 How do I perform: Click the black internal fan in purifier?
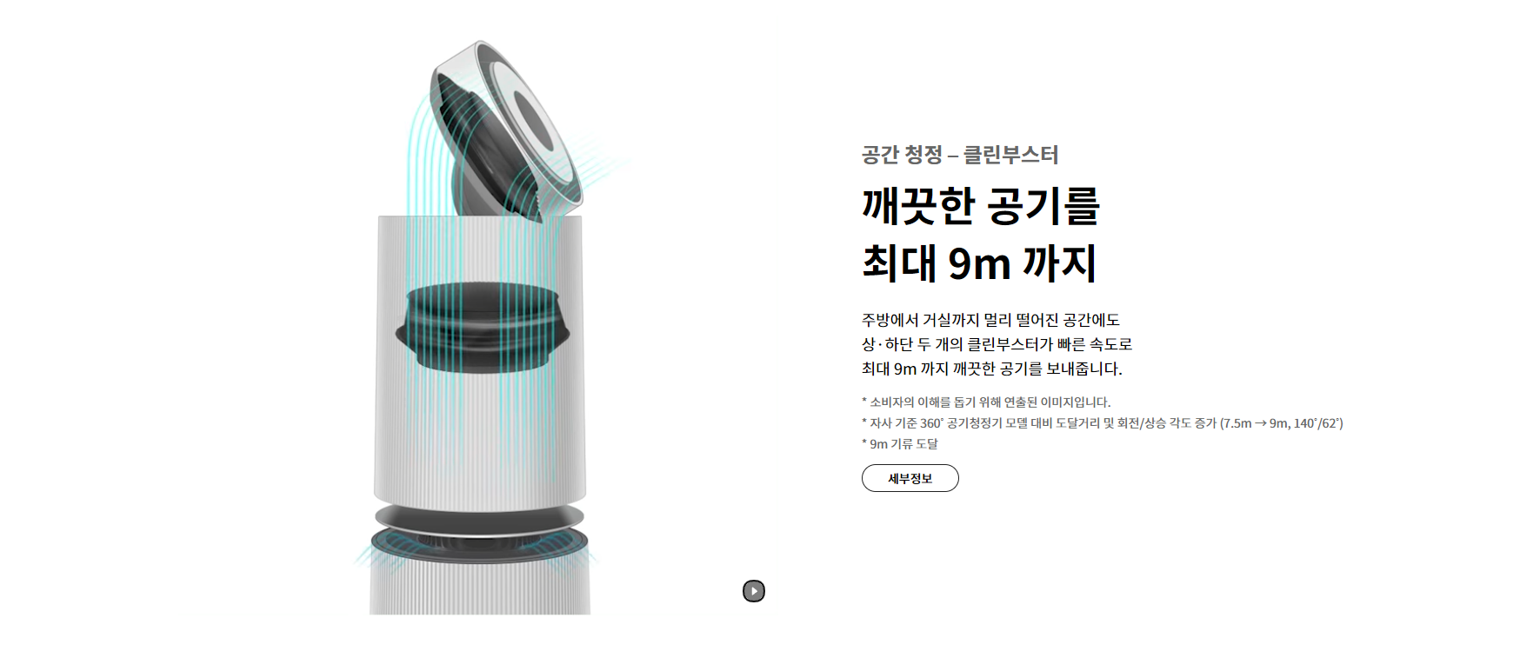click(x=482, y=328)
